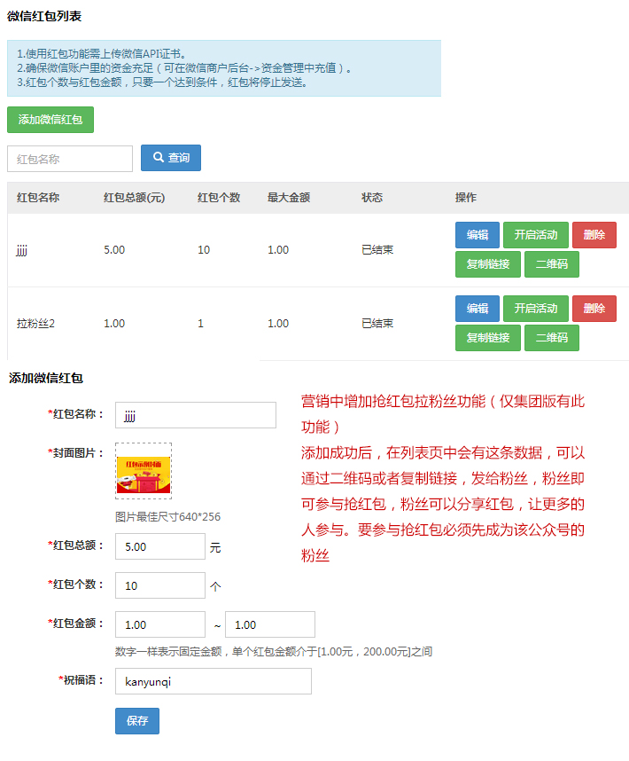Screen dimensions: 629x761
Task: Show 二维码 for 拉粉丝2 row
Action: (x=551, y=338)
